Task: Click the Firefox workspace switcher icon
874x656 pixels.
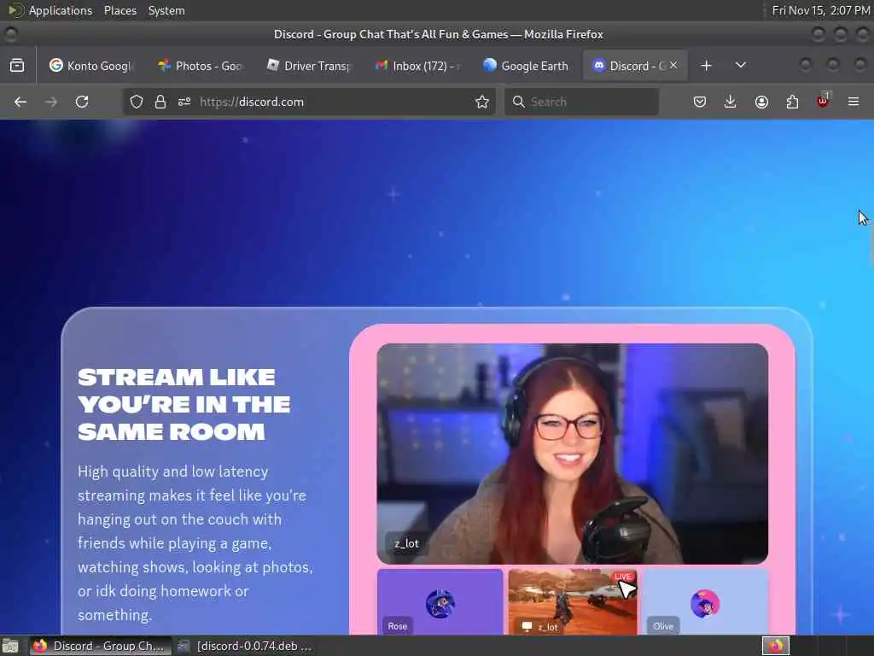Action: tap(776, 646)
